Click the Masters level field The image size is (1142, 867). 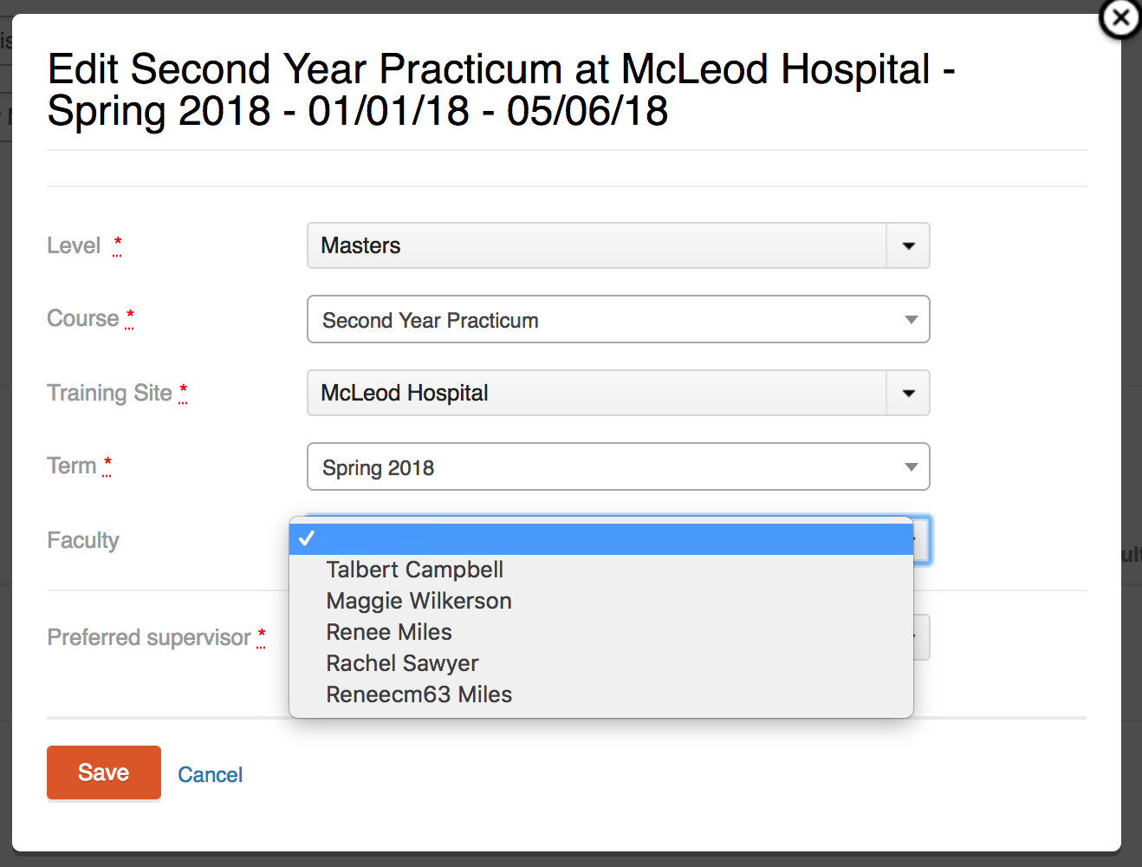[x=597, y=245]
